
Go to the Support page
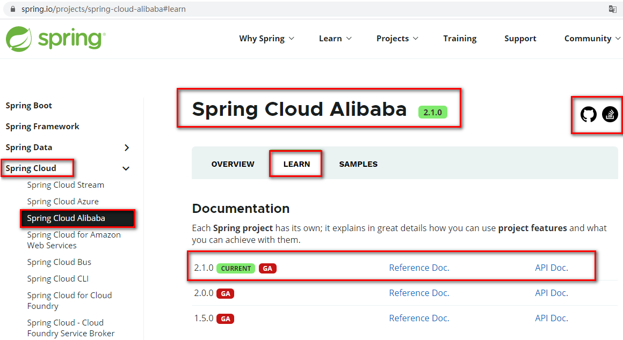(520, 39)
